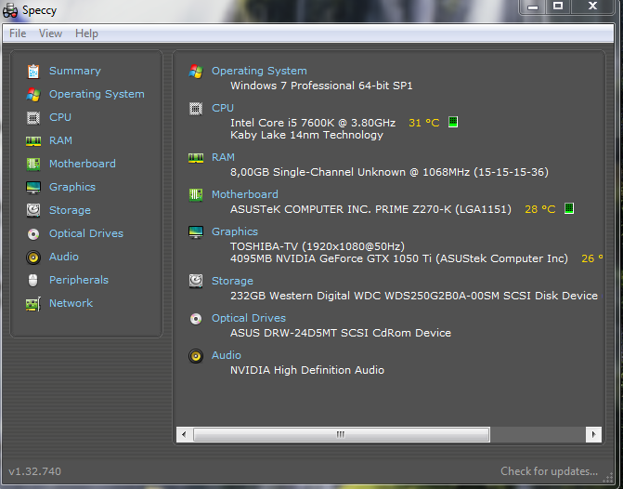
Task: Open the Help menu
Action: pos(86,33)
